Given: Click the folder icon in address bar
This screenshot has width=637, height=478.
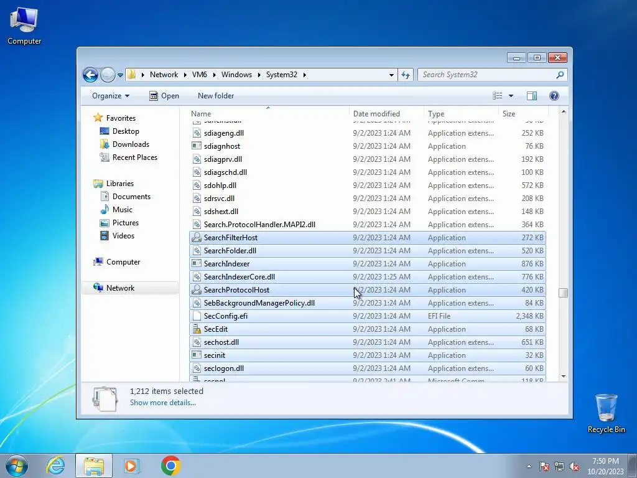Looking at the screenshot, I should tap(131, 75).
